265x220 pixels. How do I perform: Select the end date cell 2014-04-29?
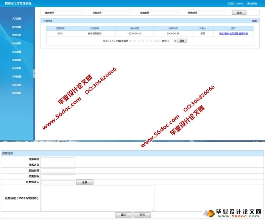coord(173,33)
